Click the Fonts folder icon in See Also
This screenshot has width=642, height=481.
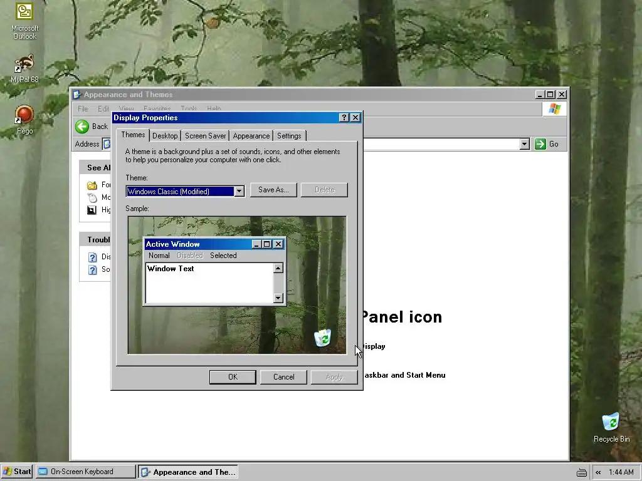[92, 185]
